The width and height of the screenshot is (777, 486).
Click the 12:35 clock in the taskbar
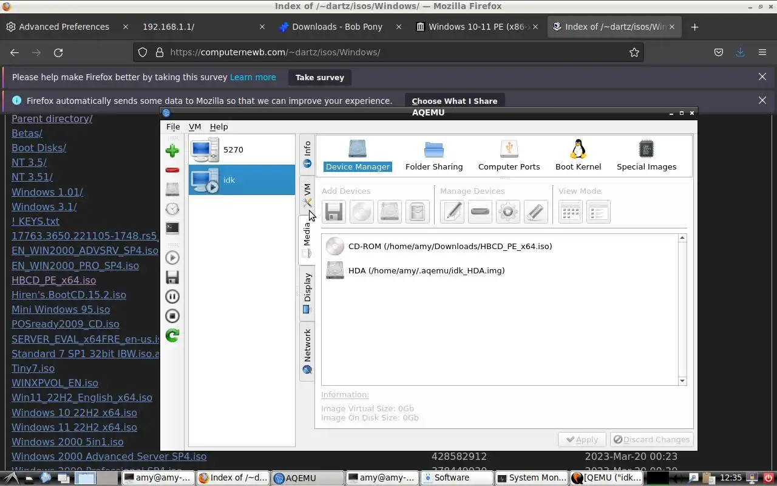(x=731, y=477)
